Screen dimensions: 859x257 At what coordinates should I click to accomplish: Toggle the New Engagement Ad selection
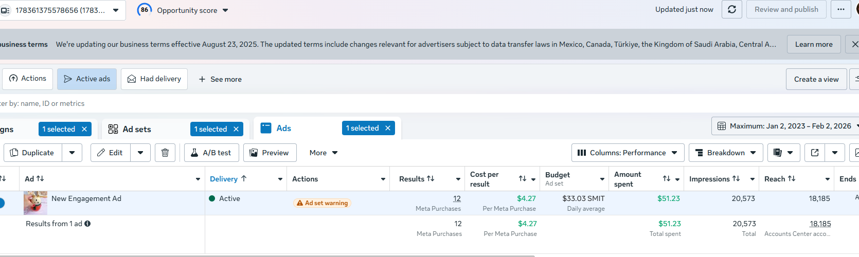pos(2,203)
